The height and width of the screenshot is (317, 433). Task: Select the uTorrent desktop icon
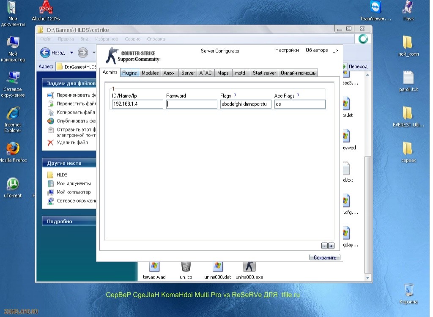[13, 188]
